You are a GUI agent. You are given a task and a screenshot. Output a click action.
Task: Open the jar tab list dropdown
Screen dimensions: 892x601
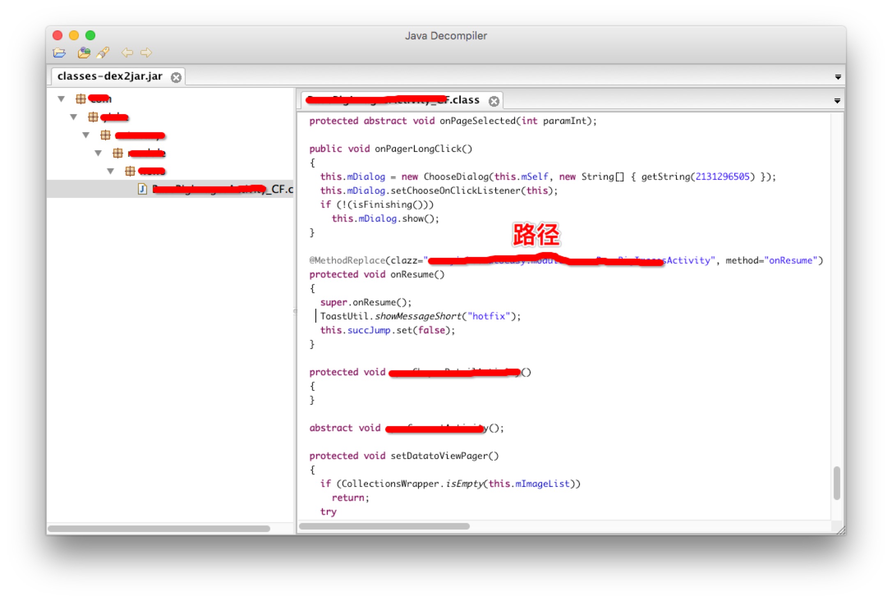(x=838, y=77)
